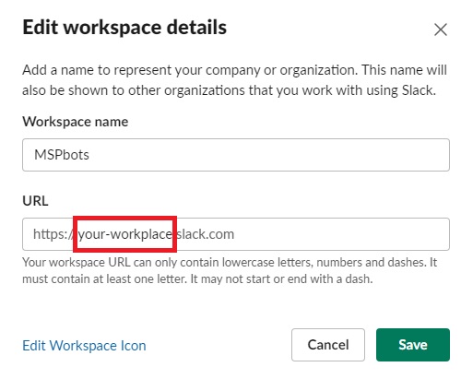
Task: Click the 'https://' prefix in URL field
Action: 53,234
